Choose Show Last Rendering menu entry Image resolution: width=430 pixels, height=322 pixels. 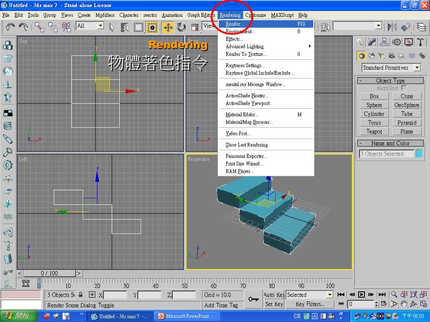[x=266, y=145]
